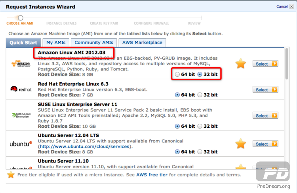Click the SUSE Linux Enterprise logo

(x=21, y=115)
